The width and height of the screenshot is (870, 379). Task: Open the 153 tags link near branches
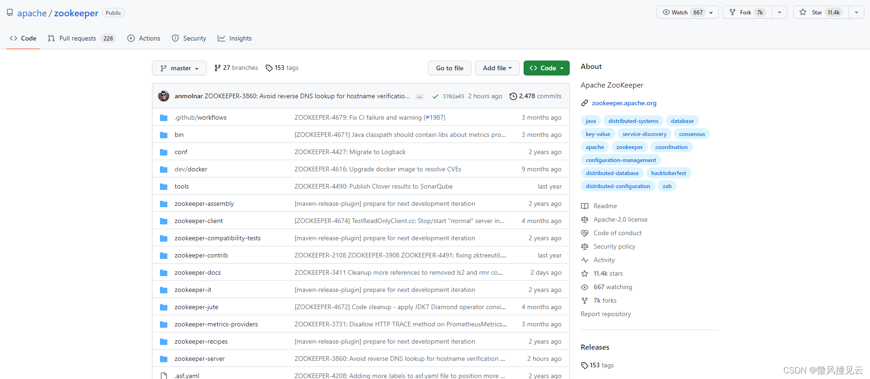[x=282, y=68]
